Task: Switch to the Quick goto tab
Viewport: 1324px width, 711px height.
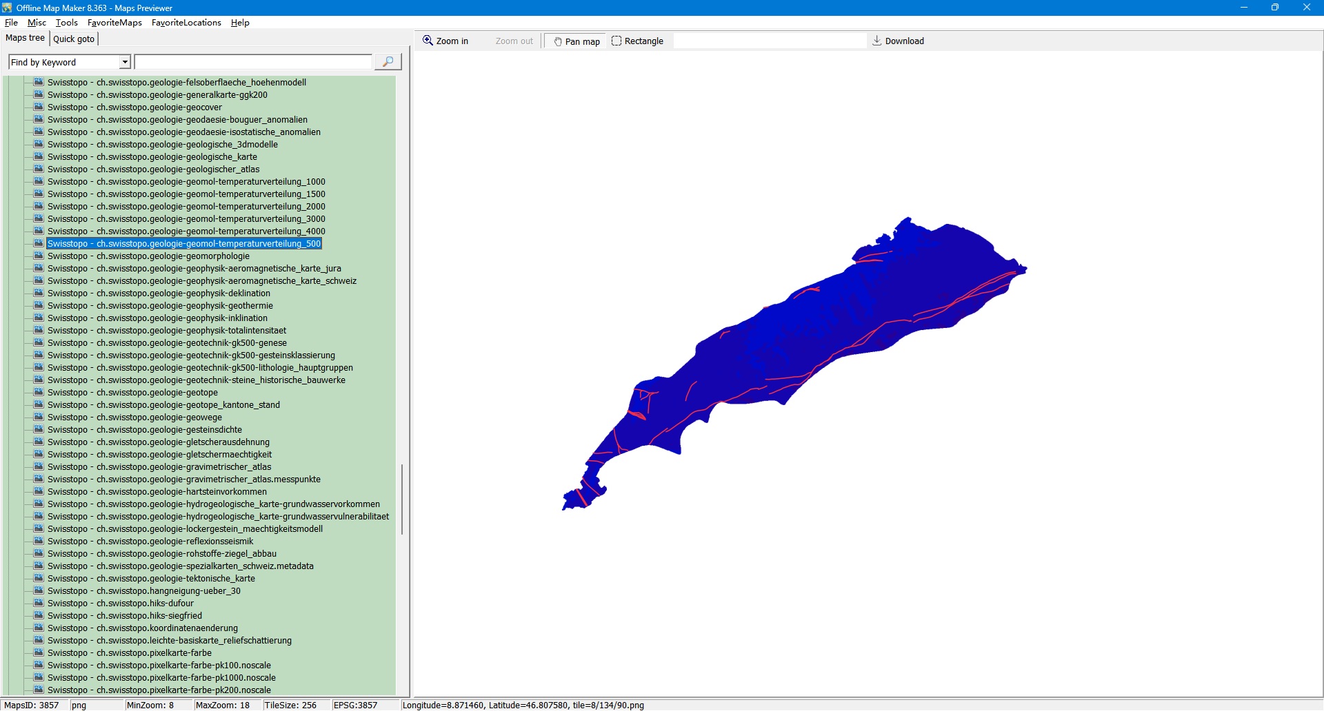Action: 74,39
